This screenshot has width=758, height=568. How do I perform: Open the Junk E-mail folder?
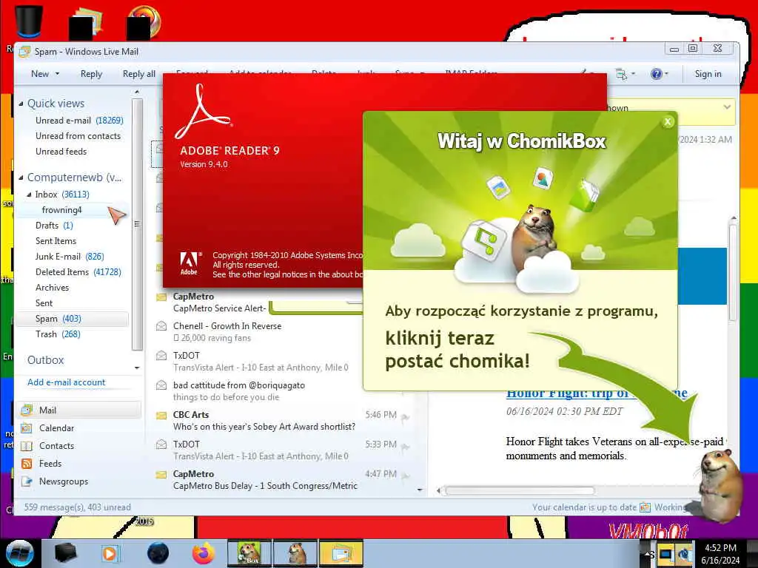tap(70, 257)
